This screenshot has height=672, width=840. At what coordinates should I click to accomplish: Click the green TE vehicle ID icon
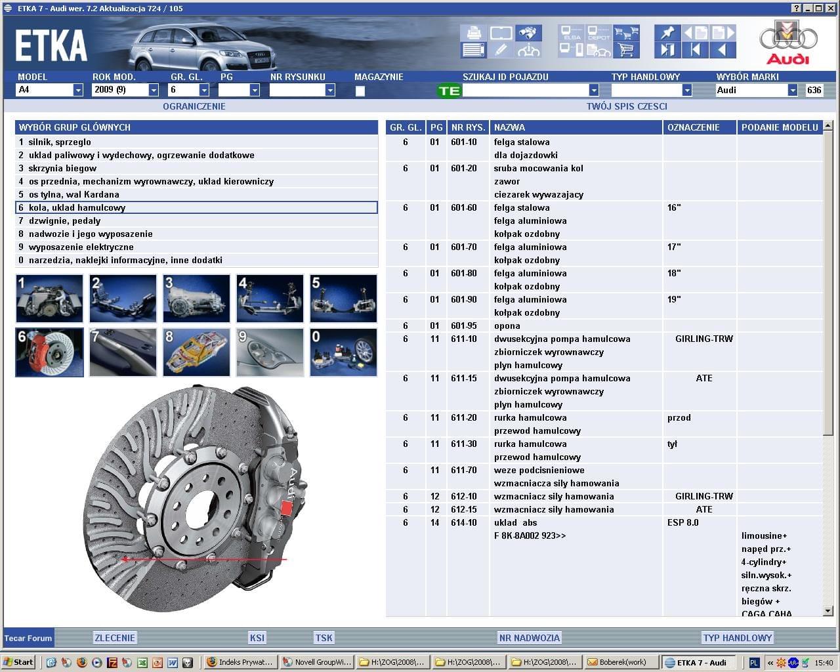point(450,91)
